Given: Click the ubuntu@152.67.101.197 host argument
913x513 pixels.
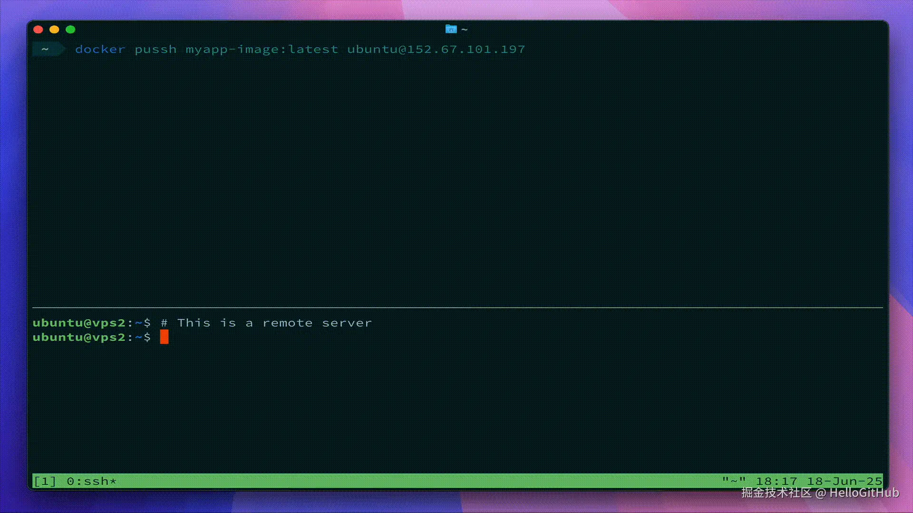Looking at the screenshot, I should pos(436,49).
